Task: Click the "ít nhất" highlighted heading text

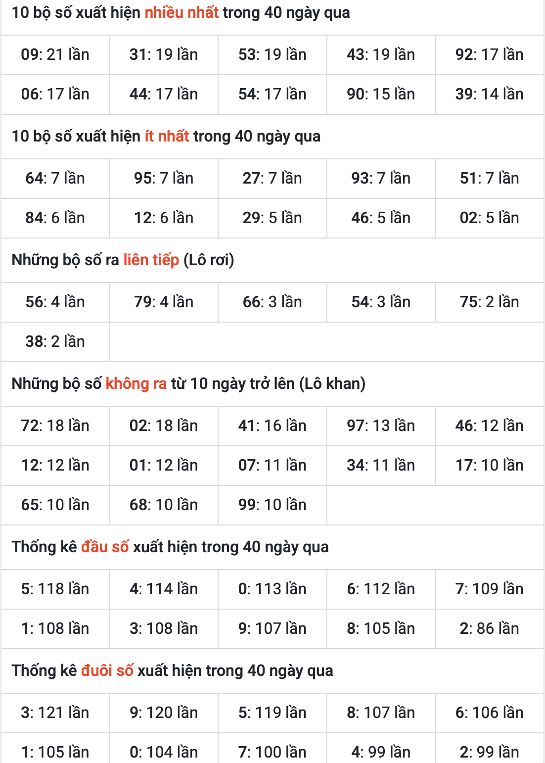Action: click(167, 136)
